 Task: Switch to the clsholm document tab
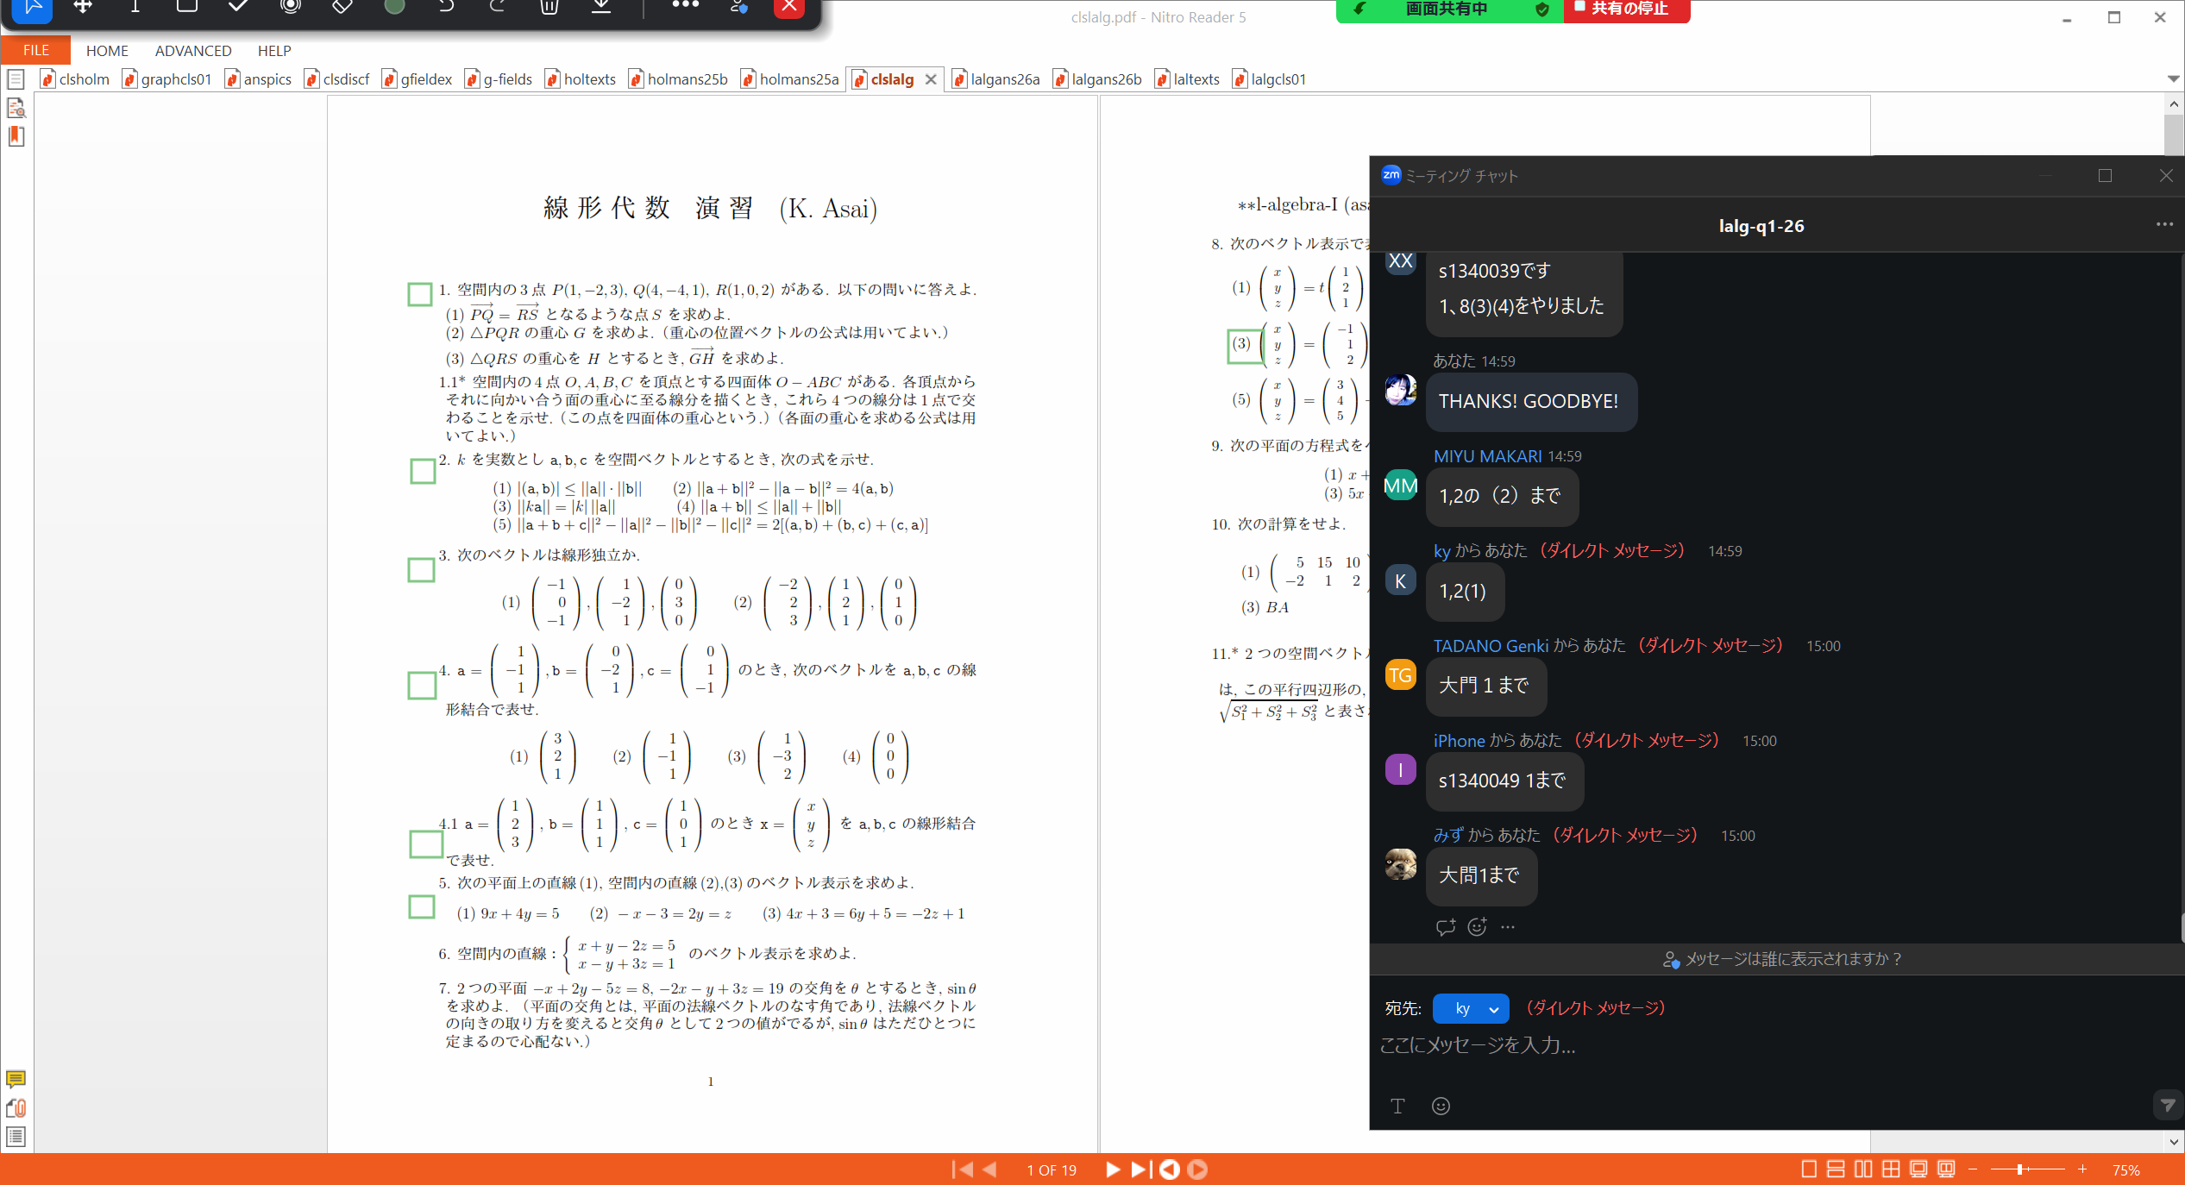coord(76,79)
